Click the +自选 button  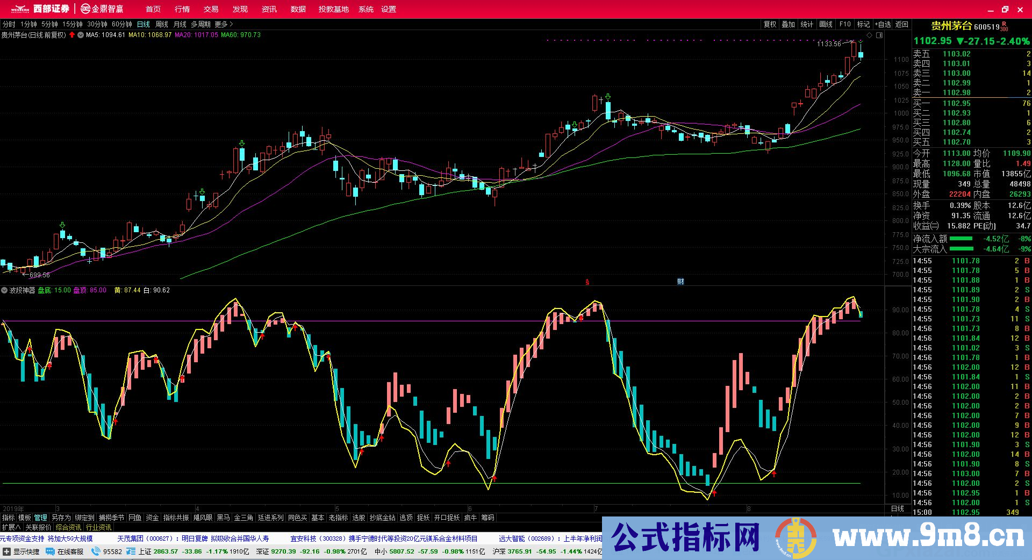[x=883, y=24]
